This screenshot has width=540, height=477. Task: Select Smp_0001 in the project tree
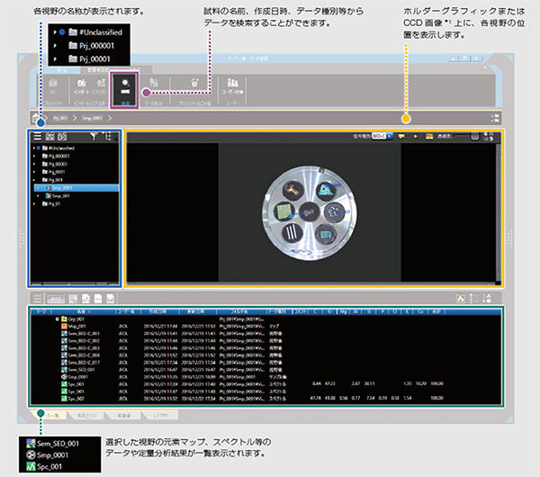(59, 188)
